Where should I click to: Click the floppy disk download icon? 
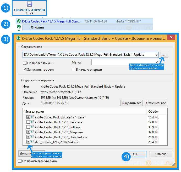(30, 4)
